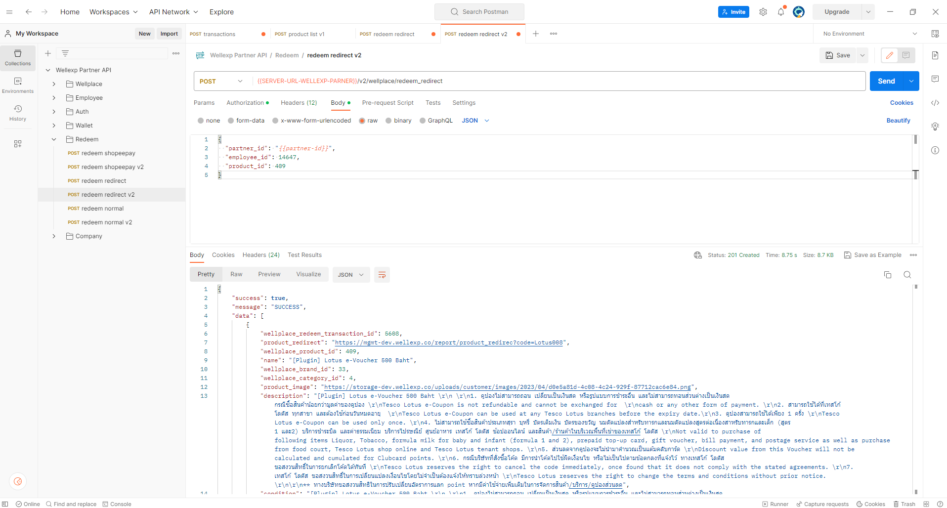The height and width of the screenshot is (508, 947).
Task: Click the Beautify link
Action: click(x=898, y=121)
